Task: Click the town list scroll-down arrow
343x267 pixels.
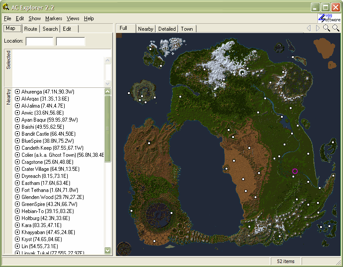Action: (x=108, y=250)
